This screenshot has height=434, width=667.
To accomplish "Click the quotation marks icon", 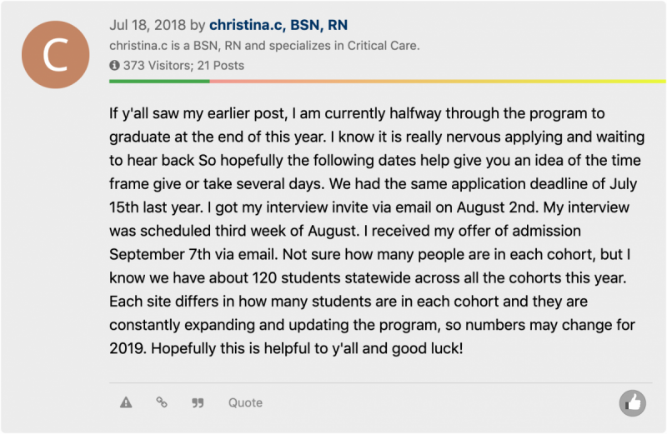I will click(198, 402).
